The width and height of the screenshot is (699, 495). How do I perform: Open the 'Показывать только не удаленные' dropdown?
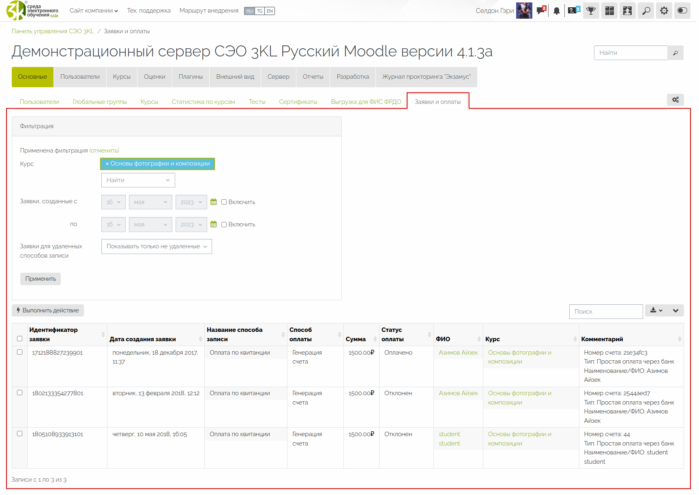157,246
